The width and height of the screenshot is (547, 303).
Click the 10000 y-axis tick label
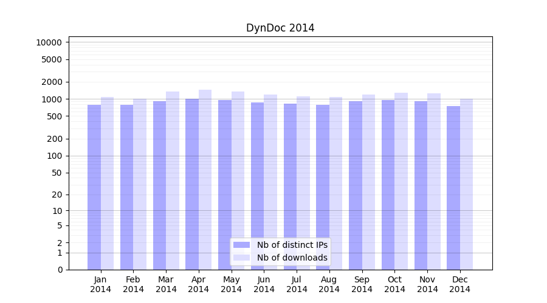[49, 42]
